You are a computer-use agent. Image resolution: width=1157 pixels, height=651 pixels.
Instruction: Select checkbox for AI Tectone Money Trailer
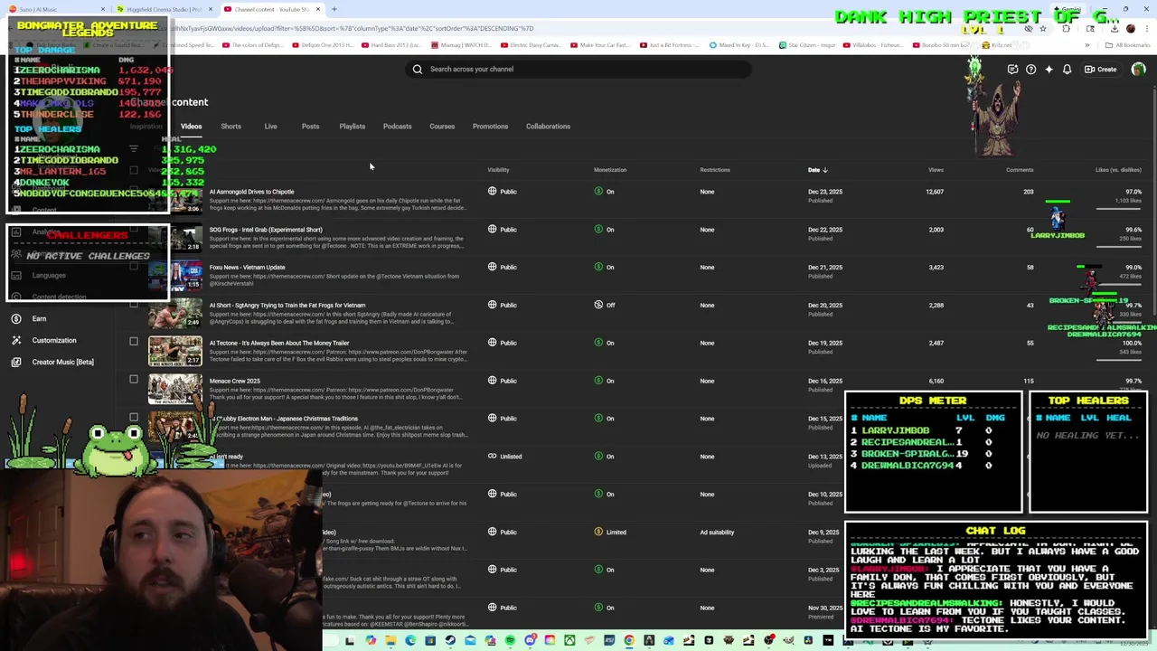[134, 342]
